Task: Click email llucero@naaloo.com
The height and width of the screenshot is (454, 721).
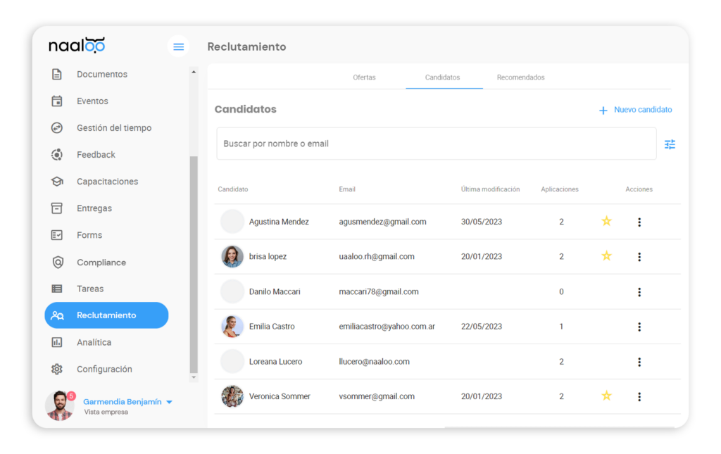Action: [374, 362]
